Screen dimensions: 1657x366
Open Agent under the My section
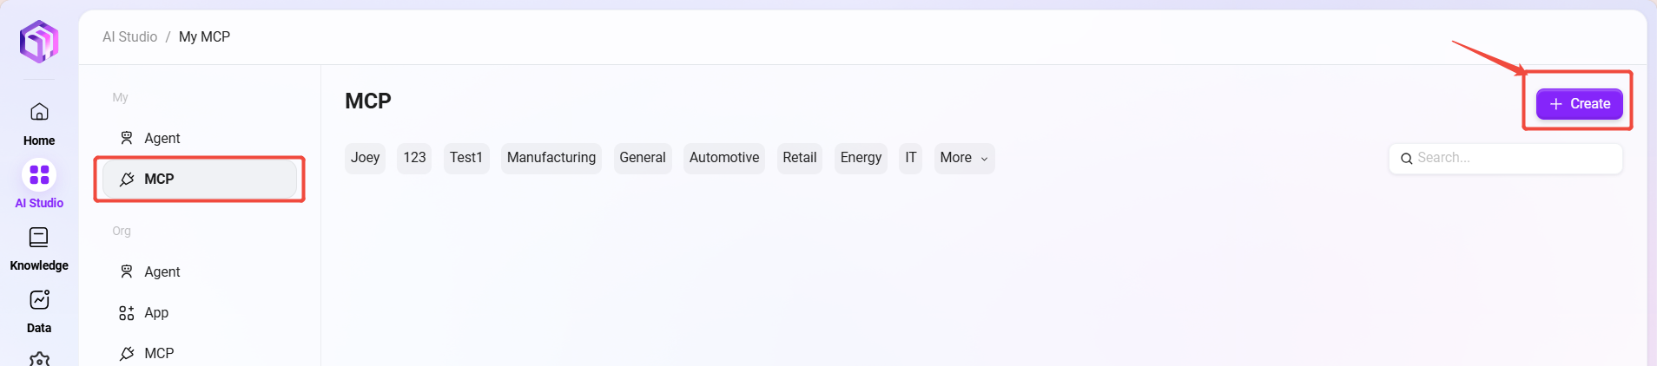(x=162, y=138)
